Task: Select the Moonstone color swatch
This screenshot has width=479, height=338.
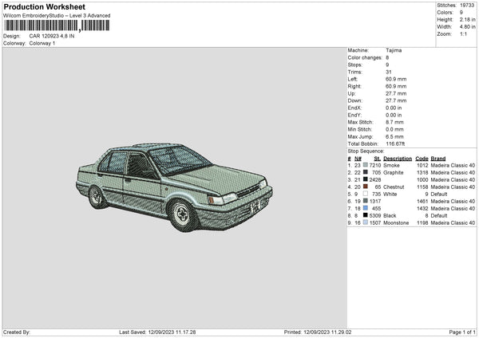Action: pos(366,222)
